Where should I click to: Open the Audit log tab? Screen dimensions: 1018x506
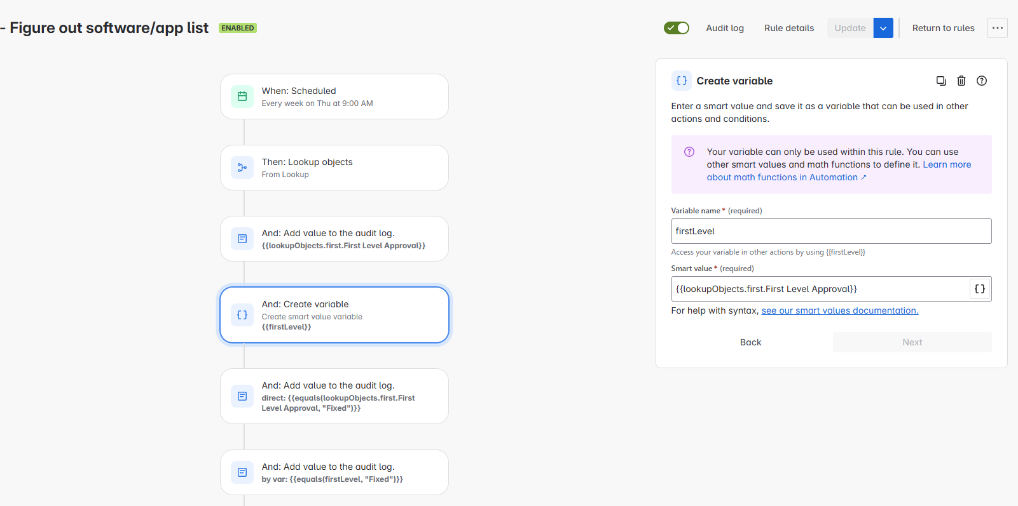pyautogui.click(x=725, y=28)
